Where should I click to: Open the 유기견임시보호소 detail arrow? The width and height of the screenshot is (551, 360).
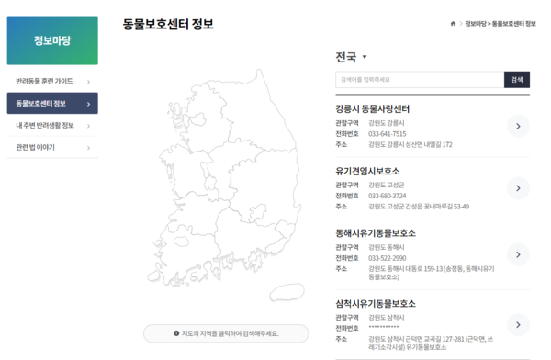518,188
